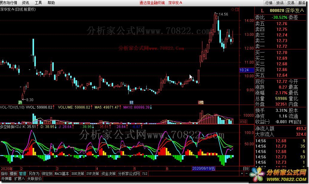The width and height of the screenshot is (309, 184).
Task: Click the 买二 12.69 order row
Action: [x=281, y=58]
